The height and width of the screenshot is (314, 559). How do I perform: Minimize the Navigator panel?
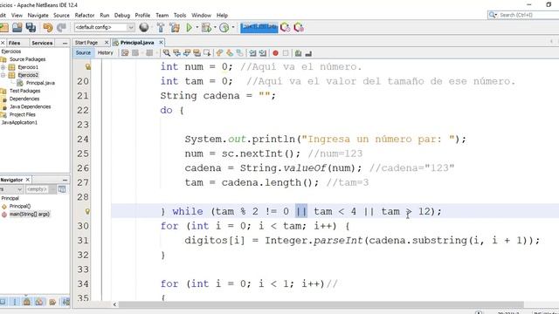point(65,181)
